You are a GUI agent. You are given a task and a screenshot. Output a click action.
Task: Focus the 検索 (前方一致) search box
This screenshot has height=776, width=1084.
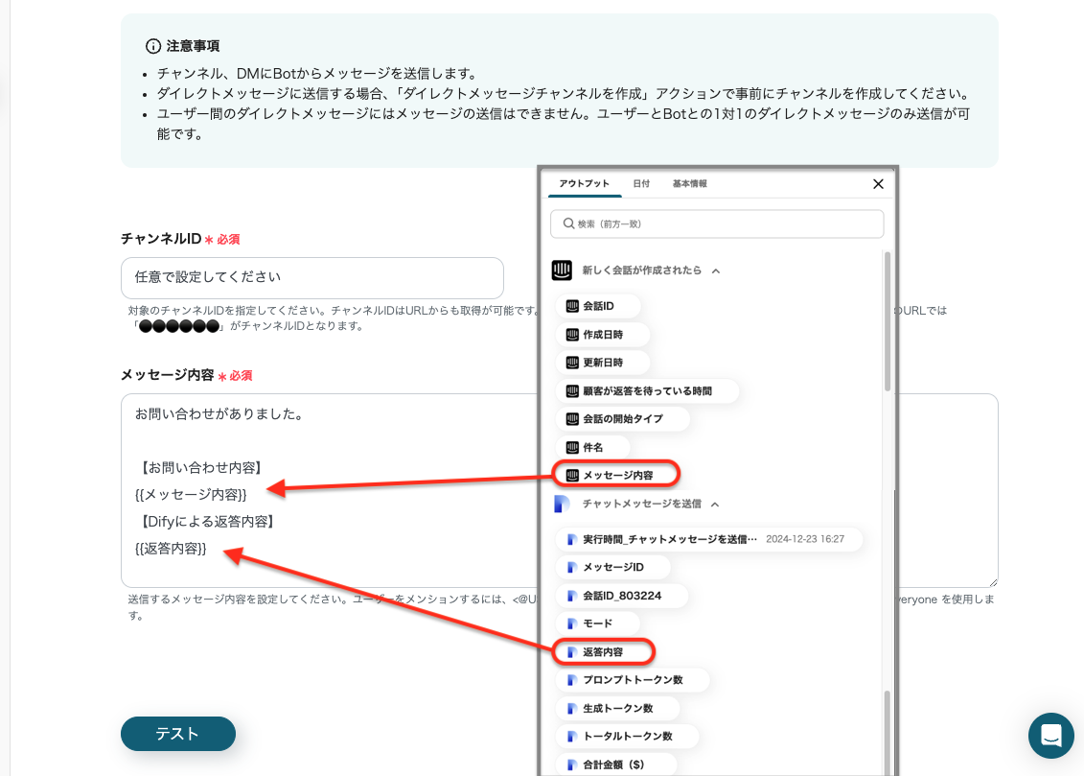click(x=717, y=224)
